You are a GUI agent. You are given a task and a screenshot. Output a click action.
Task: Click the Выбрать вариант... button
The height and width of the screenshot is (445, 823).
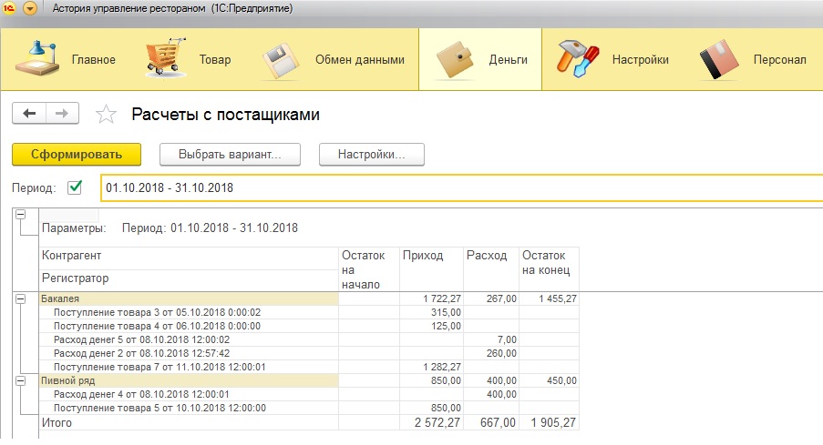tap(230, 155)
